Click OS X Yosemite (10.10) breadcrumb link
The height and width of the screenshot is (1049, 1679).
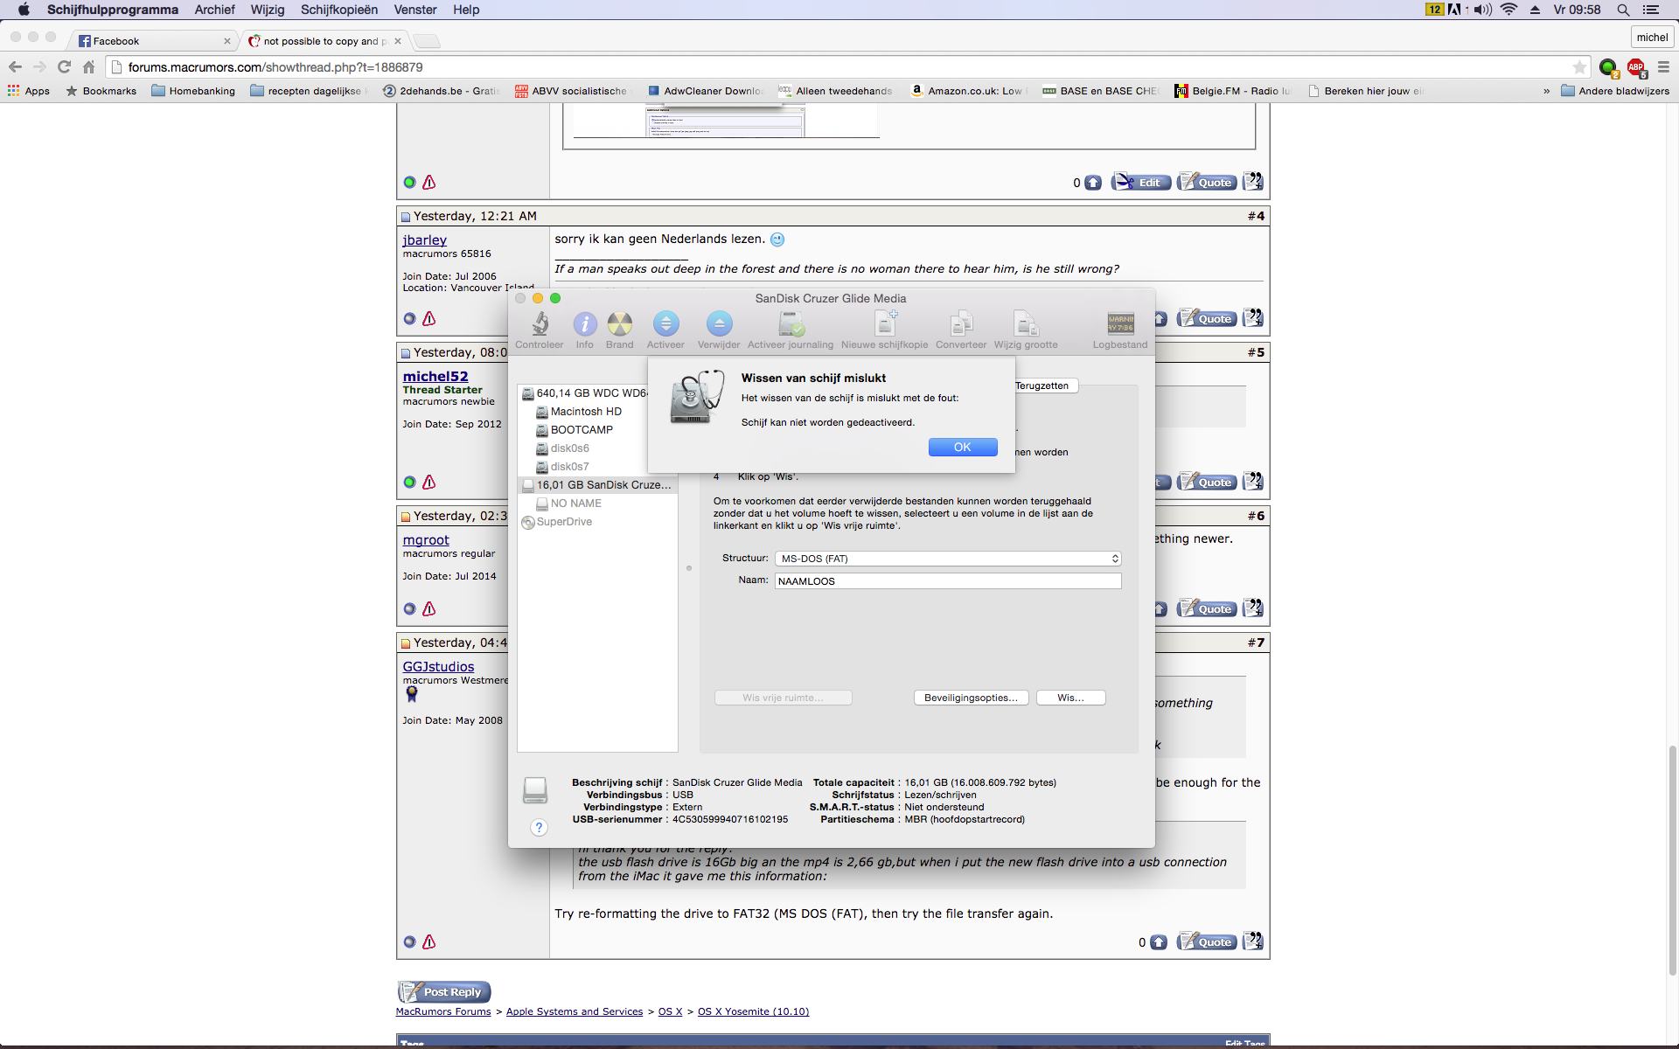(x=753, y=1011)
